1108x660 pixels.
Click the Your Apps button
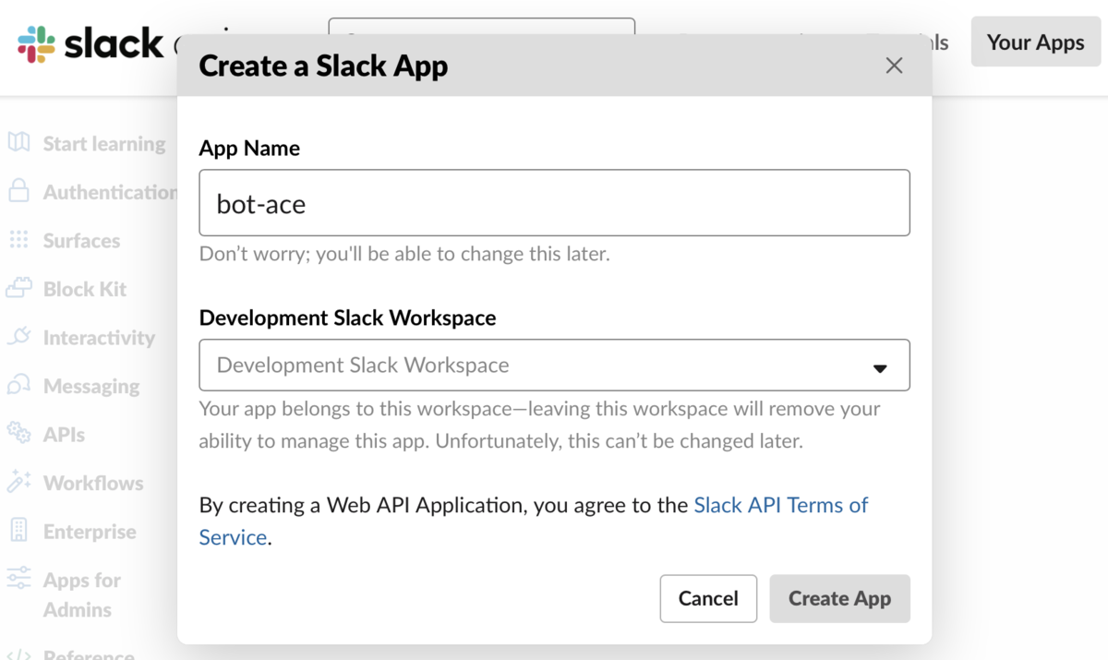pyautogui.click(x=1035, y=42)
